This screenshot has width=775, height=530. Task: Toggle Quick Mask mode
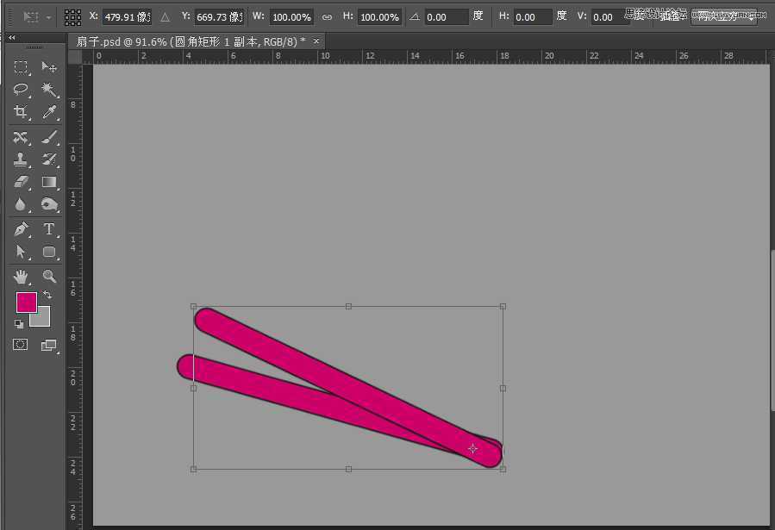pos(21,345)
